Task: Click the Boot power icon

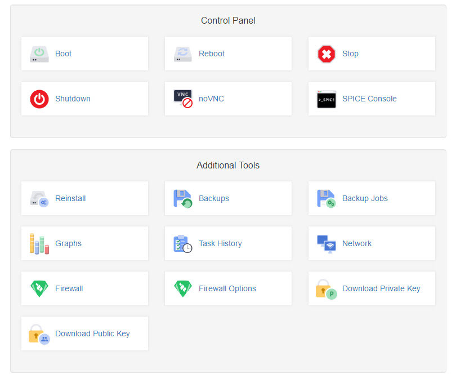Action: tap(38, 54)
